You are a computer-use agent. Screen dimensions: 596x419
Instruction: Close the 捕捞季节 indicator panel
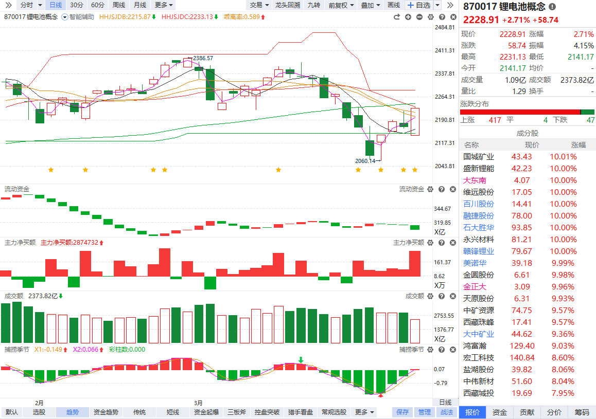(452, 350)
